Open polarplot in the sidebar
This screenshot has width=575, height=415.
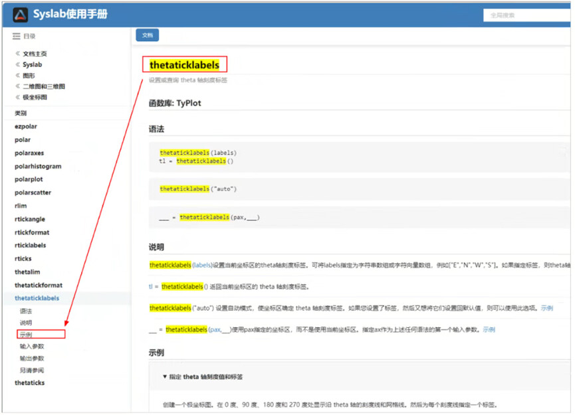click(29, 179)
